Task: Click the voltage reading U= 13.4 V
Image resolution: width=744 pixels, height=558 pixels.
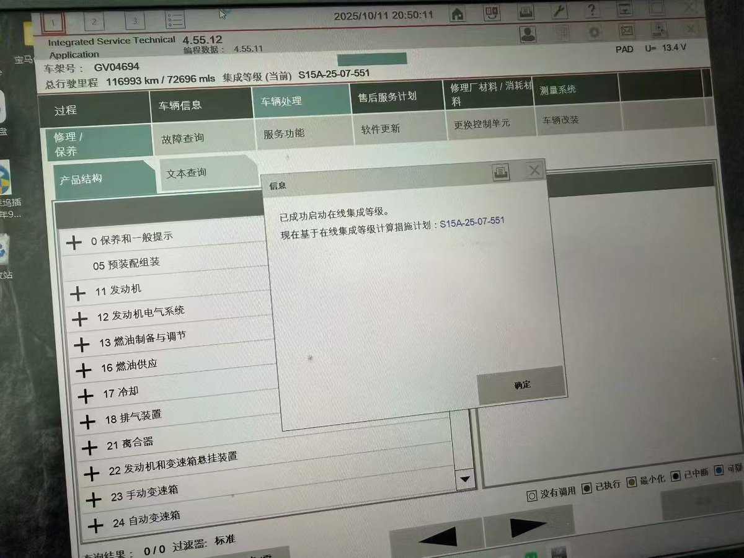Action: click(x=665, y=47)
